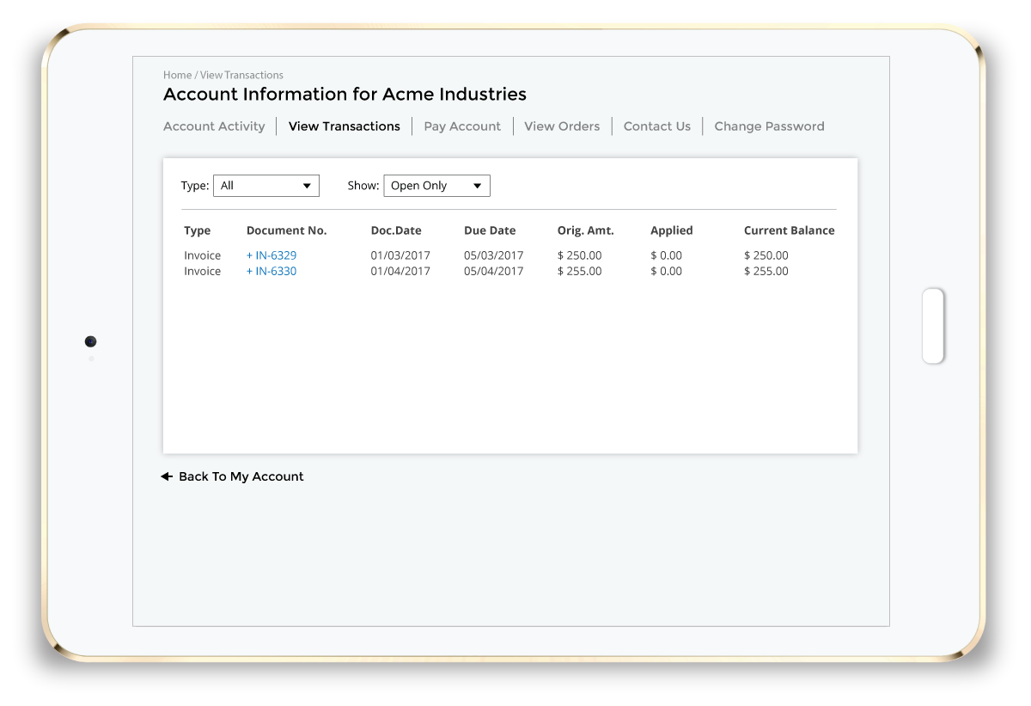The height and width of the screenshot is (706, 1031).
Task: Click the IN-6329 row's Orig. Amt. $ 250.00
Action: [580, 255]
